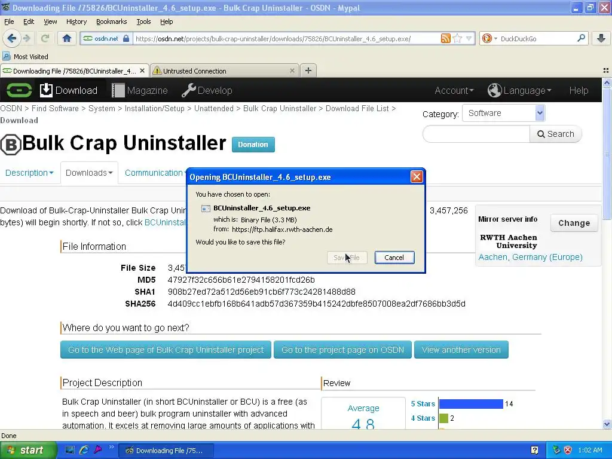Open the View menu

[x=50, y=22]
